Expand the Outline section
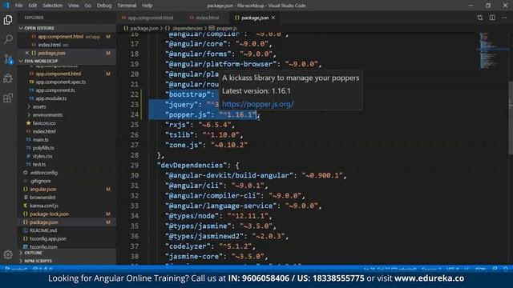This screenshot has width=513, height=288. point(67,253)
